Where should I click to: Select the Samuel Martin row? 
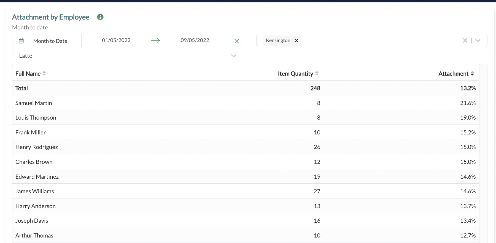(x=246, y=103)
